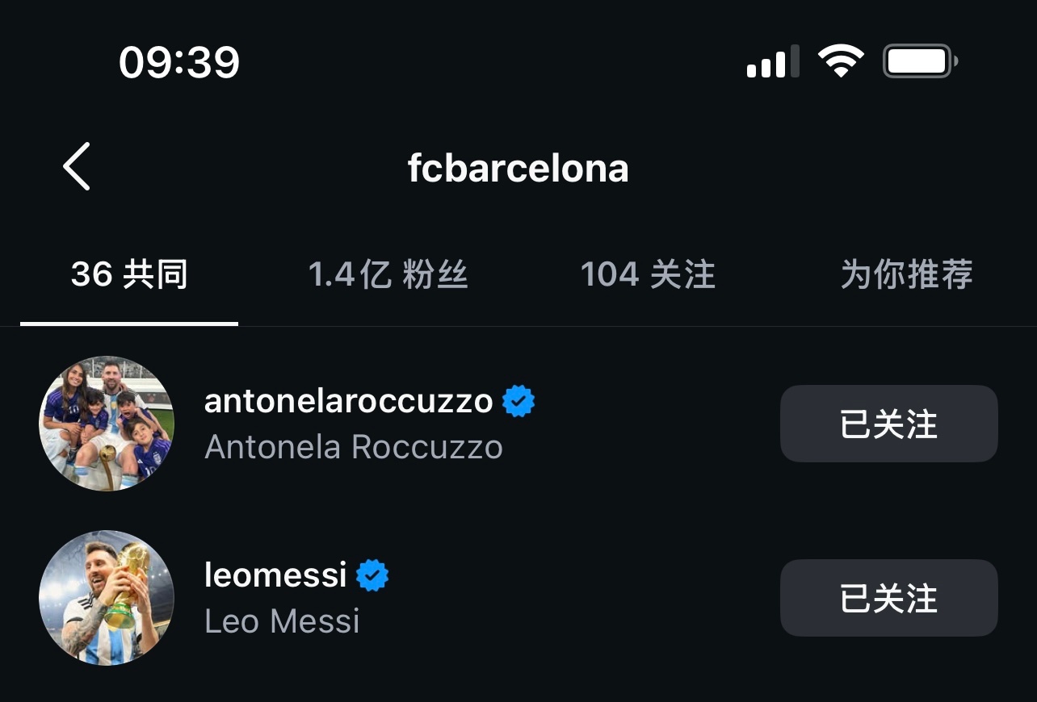The height and width of the screenshot is (702, 1037).
Task: Open leomessi's profile picture
Action: pos(107,598)
